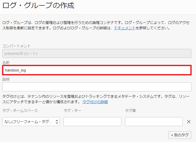Open the ドキュメント link
196x142 pixels.
click(x=124, y=28)
